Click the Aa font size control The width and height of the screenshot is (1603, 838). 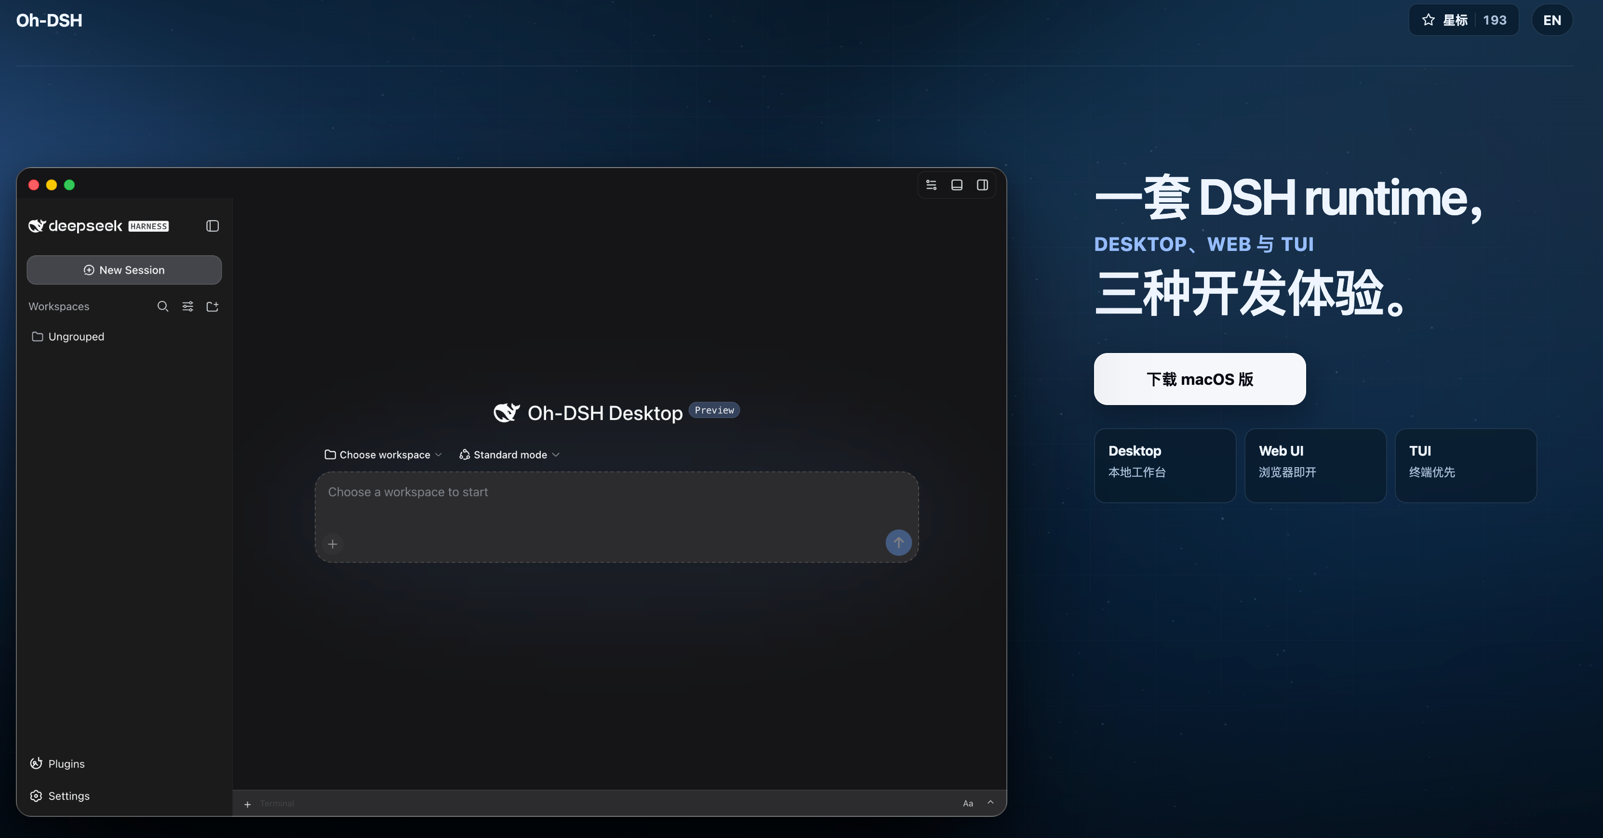(968, 803)
